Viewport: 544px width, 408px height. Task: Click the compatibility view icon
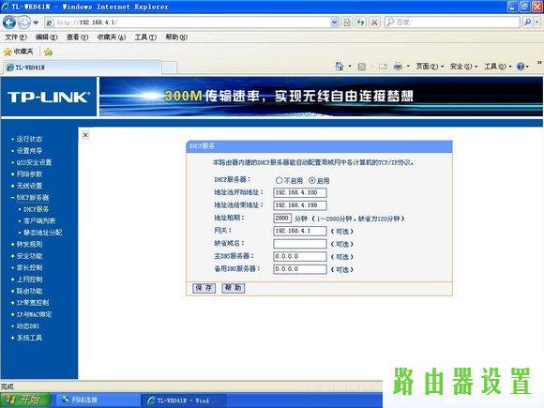point(347,23)
